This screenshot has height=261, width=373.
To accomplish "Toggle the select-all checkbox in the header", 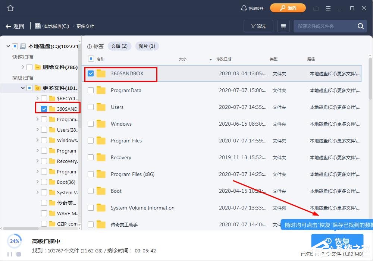I will click(x=90, y=59).
